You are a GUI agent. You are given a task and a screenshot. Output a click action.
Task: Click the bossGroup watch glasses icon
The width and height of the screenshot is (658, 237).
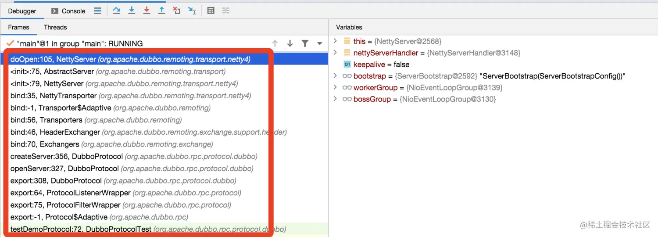[x=347, y=100]
